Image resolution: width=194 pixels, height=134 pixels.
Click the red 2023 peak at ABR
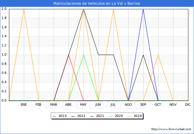point(69,55)
